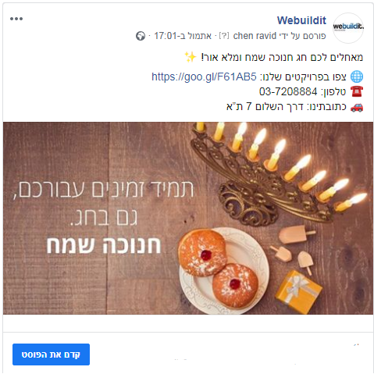Click the blue globe emoji beside projects line
Screen dimensions: 374x374
coord(357,77)
